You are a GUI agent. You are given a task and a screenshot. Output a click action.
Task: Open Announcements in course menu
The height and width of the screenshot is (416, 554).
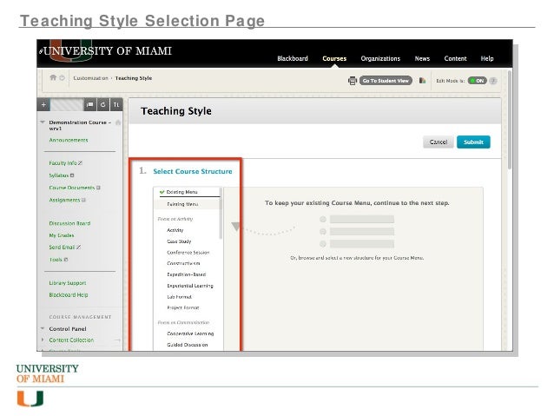pyautogui.click(x=69, y=141)
